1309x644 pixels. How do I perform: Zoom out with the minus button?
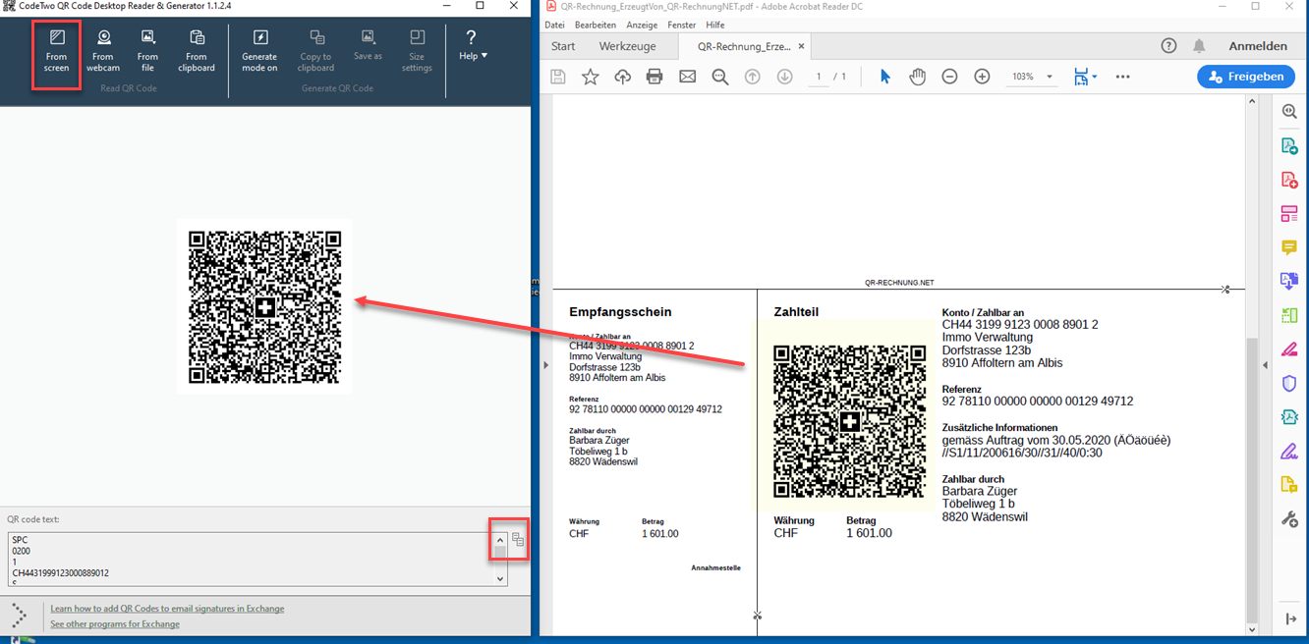click(949, 77)
